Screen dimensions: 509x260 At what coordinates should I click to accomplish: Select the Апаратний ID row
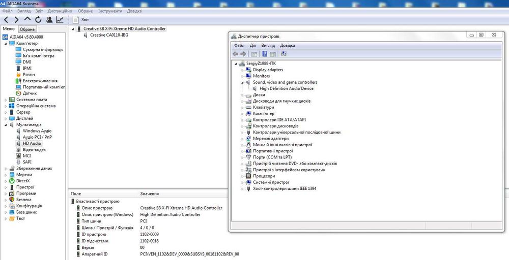pyautogui.click(x=157, y=254)
